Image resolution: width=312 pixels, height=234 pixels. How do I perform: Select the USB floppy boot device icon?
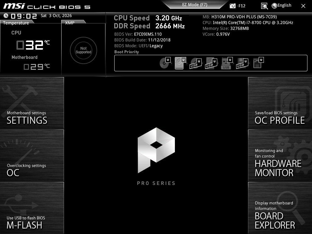pos(242,63)
